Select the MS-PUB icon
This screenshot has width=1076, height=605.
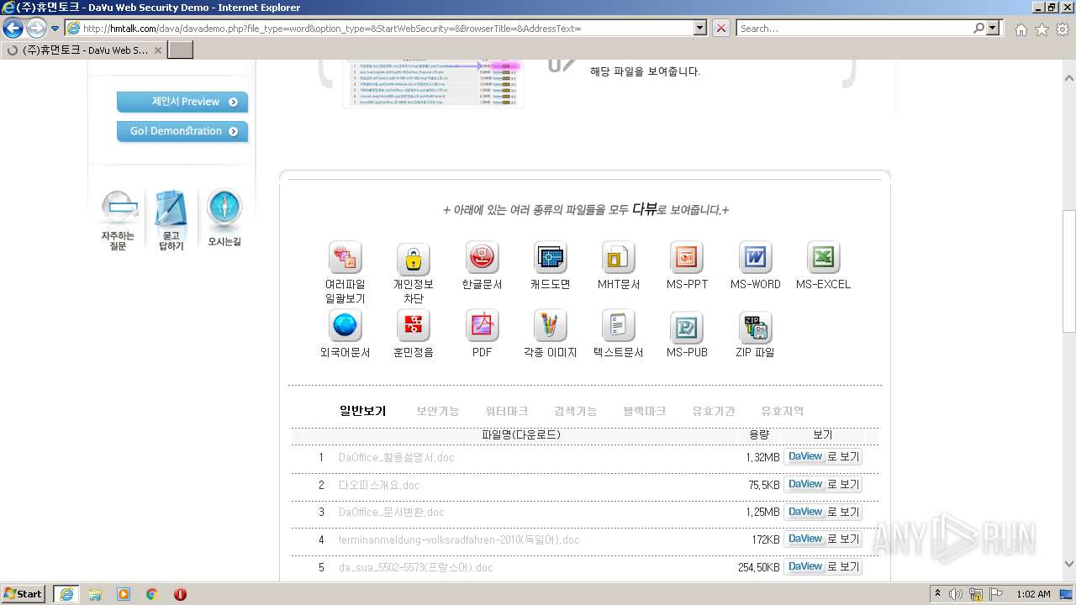pyautogui.click(x=687, y=326)
